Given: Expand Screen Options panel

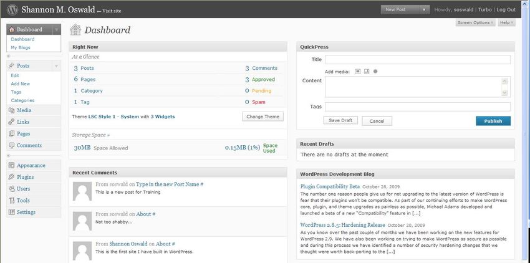Looking at the screenshot, I should (x=475, y=22).
